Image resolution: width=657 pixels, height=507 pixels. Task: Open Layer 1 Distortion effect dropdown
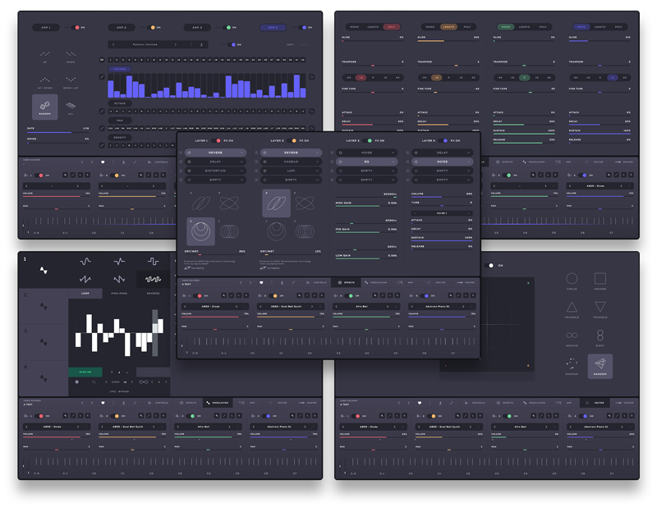pos(215,170)
